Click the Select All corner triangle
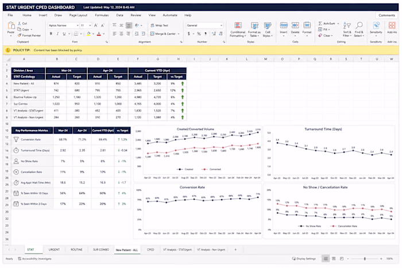 (x=8, y=59)
